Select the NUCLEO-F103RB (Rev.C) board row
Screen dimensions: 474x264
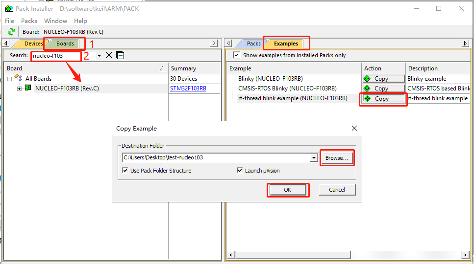click(67, 88)
